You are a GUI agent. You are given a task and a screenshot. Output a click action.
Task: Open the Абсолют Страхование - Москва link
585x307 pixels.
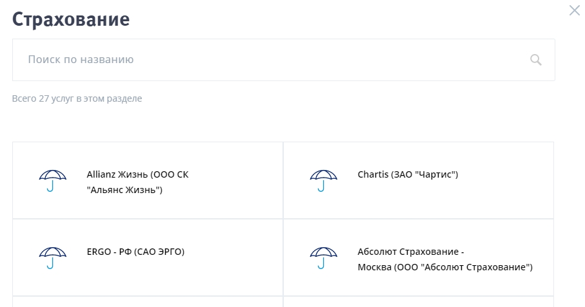445,259
